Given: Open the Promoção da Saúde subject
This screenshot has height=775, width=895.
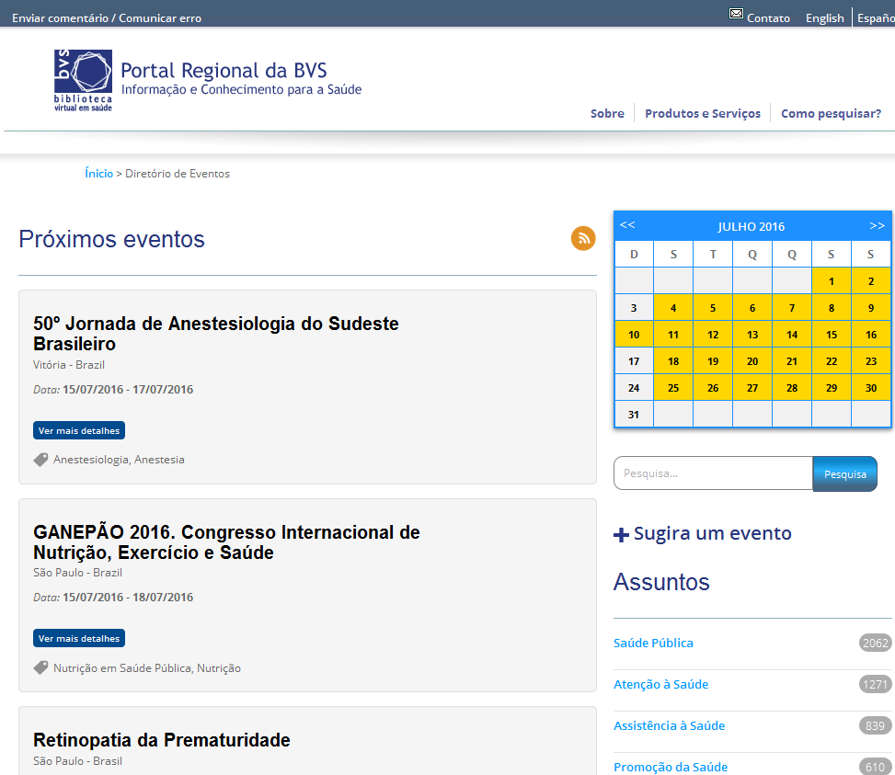Looking at the screenshot, I should 671,767.
